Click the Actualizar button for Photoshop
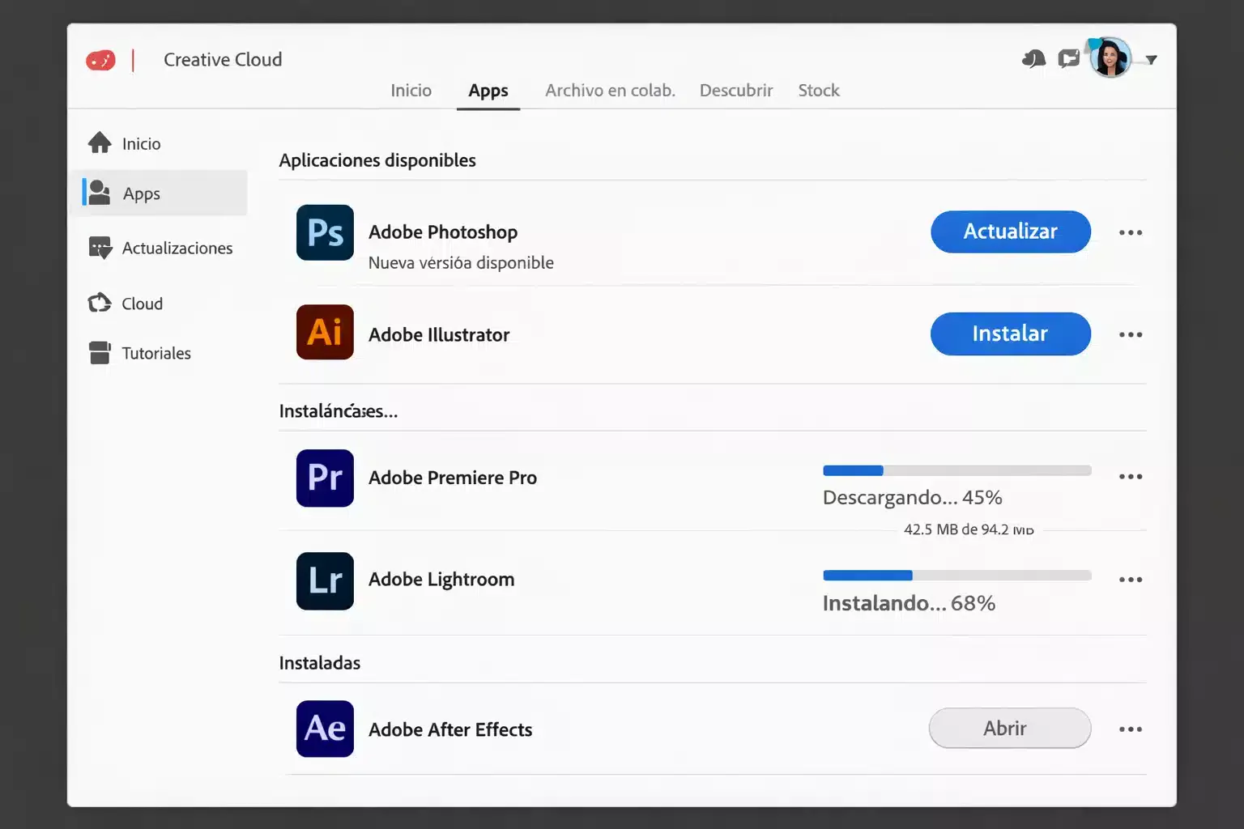This screenshot has height=829, width=1244. (1010, 232)
